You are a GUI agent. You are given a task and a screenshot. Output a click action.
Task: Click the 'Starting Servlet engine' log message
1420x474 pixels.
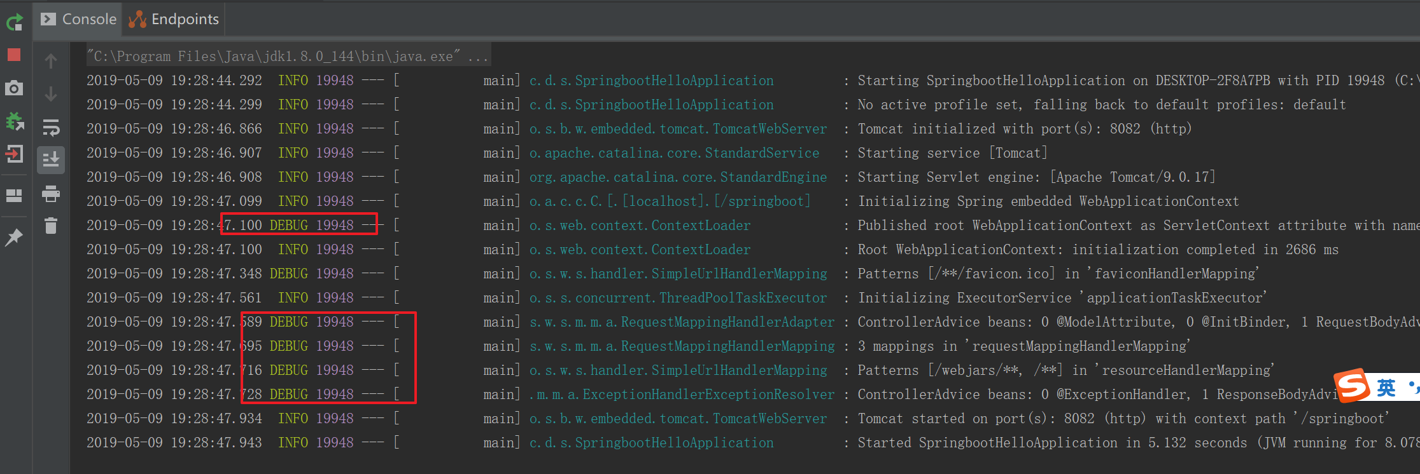pos(1036,177)
